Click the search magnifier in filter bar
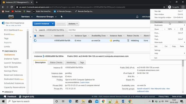Screen dimensions: 186x104 pyautogui.click(x=36, y=30)
